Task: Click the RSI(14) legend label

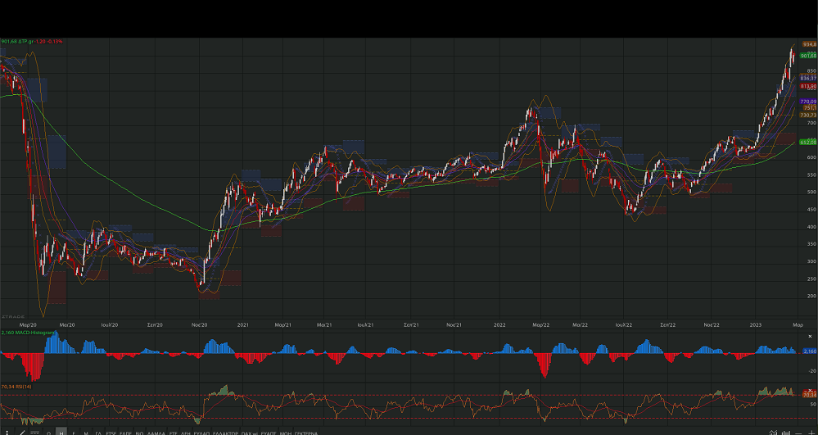Action: click(16, 387)
